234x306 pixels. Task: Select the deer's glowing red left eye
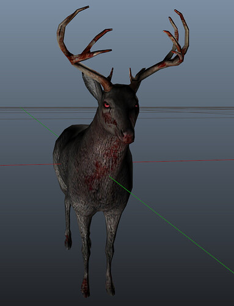pos(107,105)
